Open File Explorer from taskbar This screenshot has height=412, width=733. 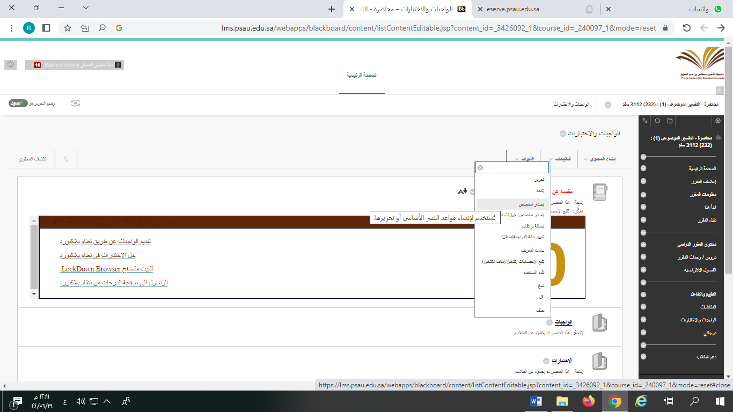pyautogui.click(x=562, y=401)
